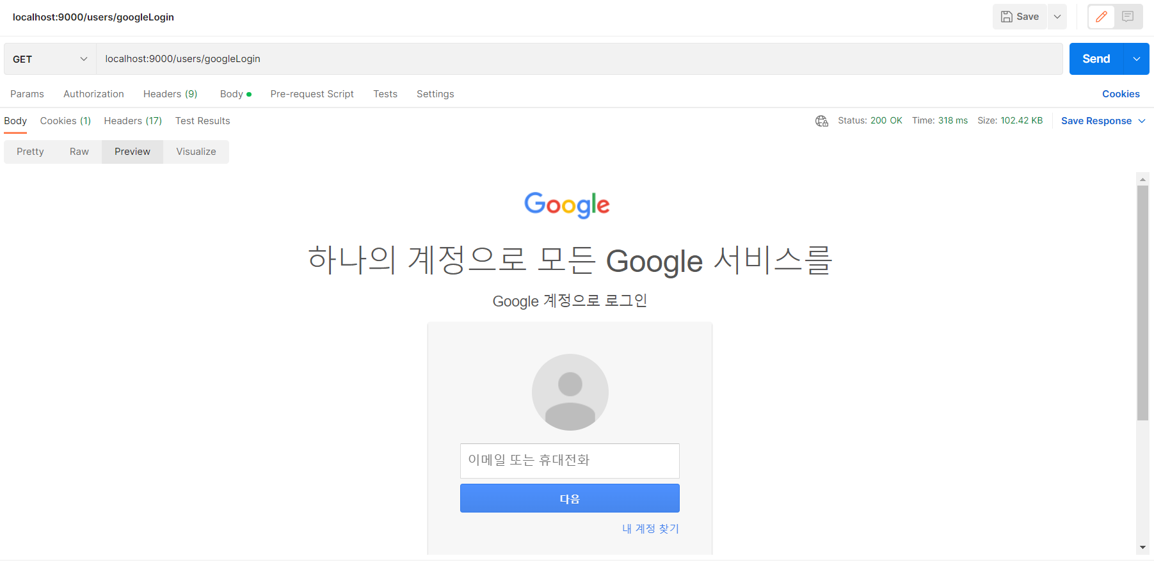
Task: Click the Google 계정으로 로그인 text
Action: (570, 301)
